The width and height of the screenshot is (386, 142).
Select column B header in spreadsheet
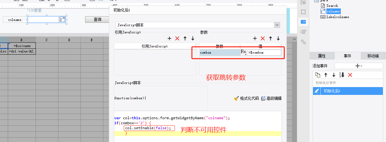tap(22, 40)
